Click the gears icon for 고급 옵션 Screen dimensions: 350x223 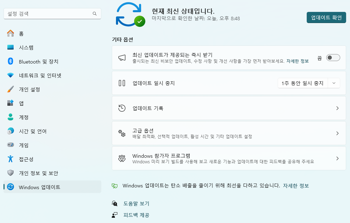point(122,133)
